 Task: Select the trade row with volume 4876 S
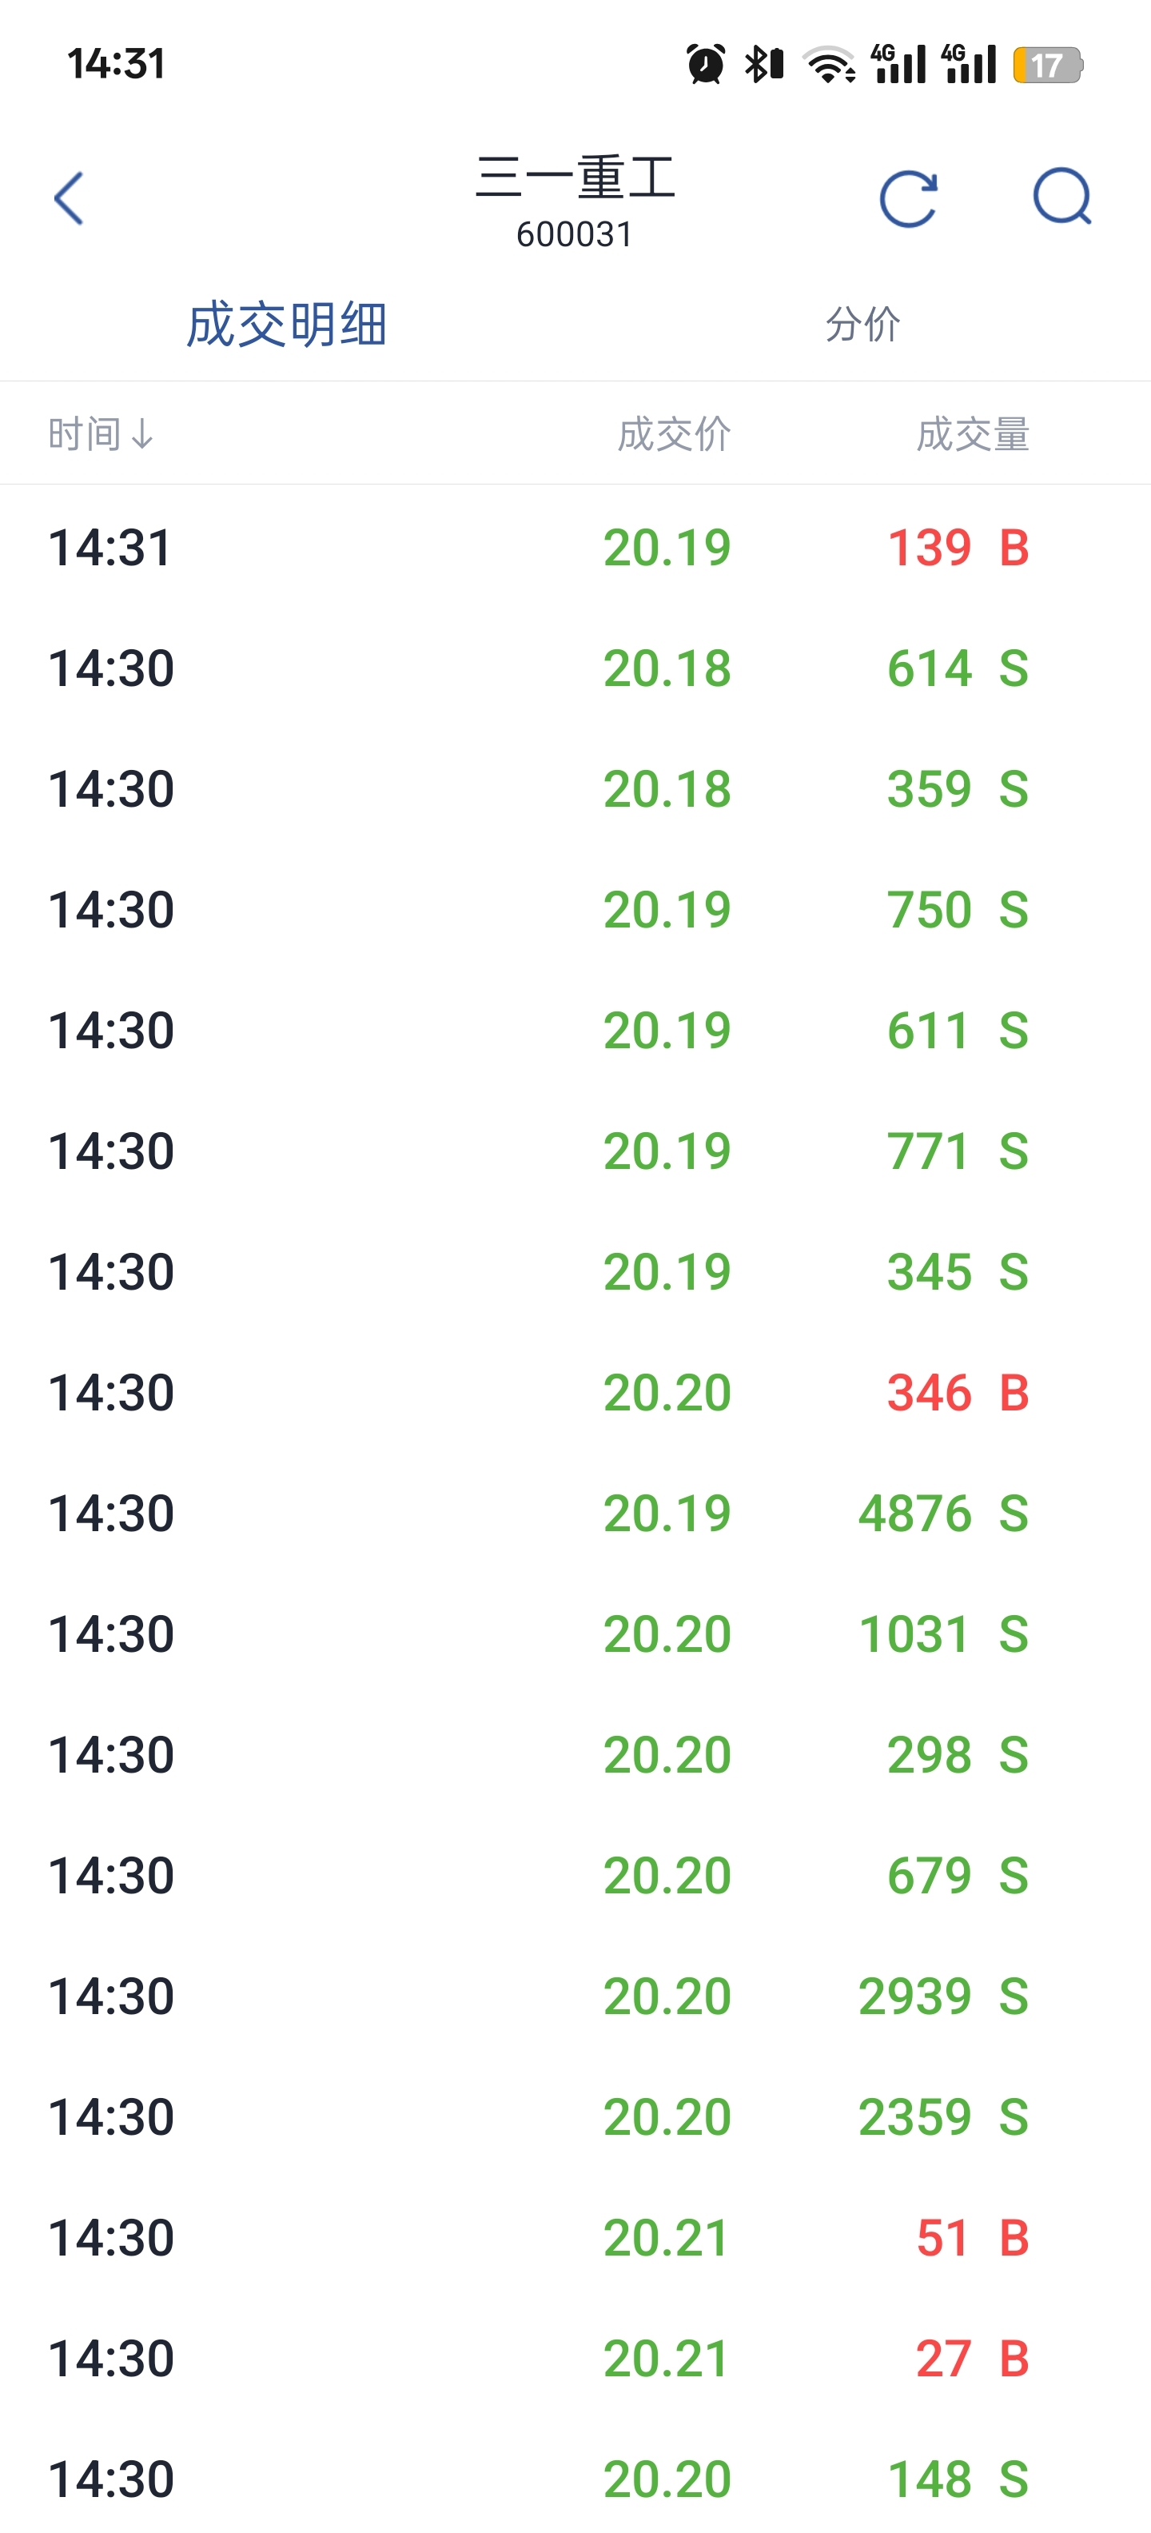click(575, 1514)
